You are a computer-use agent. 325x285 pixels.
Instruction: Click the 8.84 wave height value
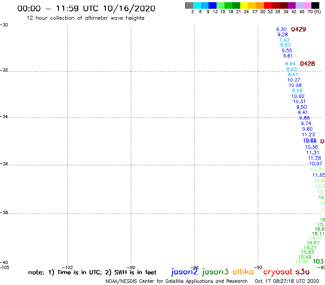pos(290,64)
